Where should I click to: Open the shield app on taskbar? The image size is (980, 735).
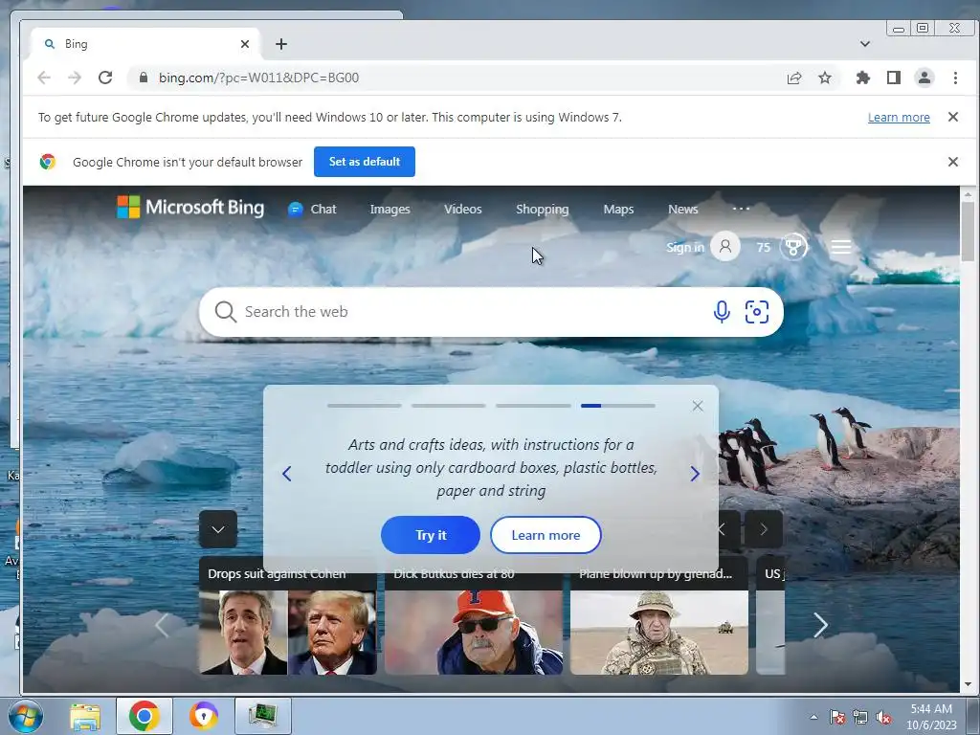[x=203, y=716]
